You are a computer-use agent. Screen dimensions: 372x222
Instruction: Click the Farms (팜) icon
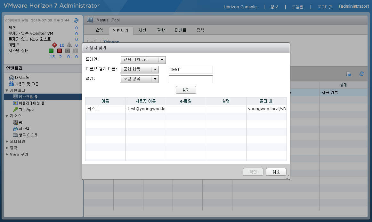[15, 122]
